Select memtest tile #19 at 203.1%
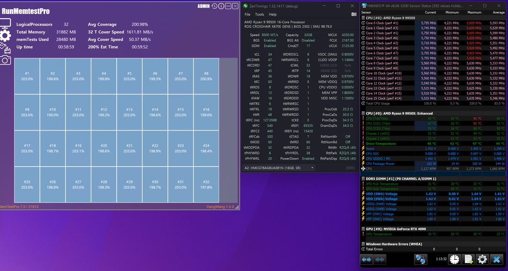 (78, 148)
